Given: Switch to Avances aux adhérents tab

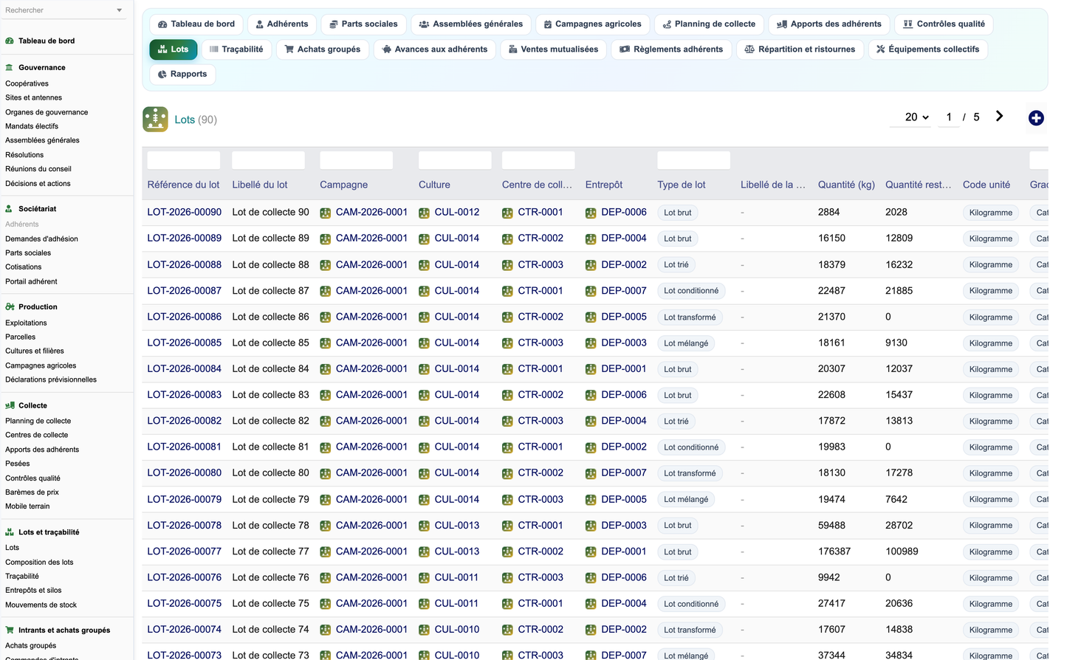Looking at the screenshot, I should 435,49.
